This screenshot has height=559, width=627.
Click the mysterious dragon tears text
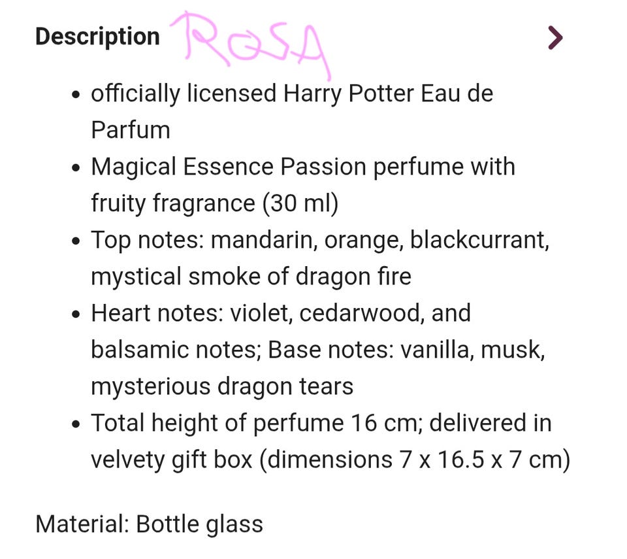(222, 387)
